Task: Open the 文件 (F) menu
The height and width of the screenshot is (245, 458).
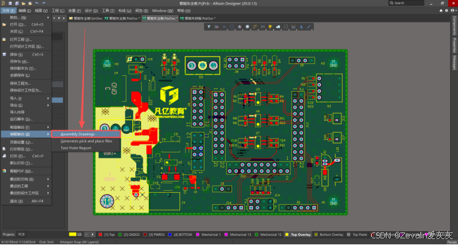Action: click(x=8, y=11)
